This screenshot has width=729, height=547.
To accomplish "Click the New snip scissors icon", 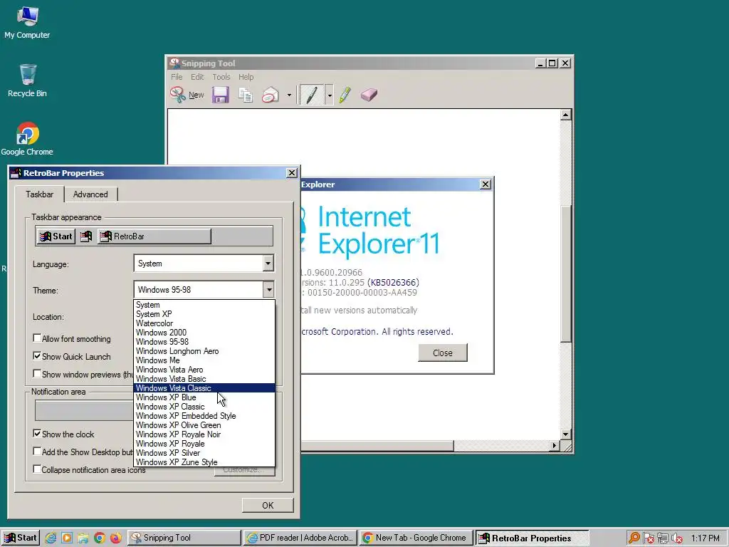I will 177,95.
